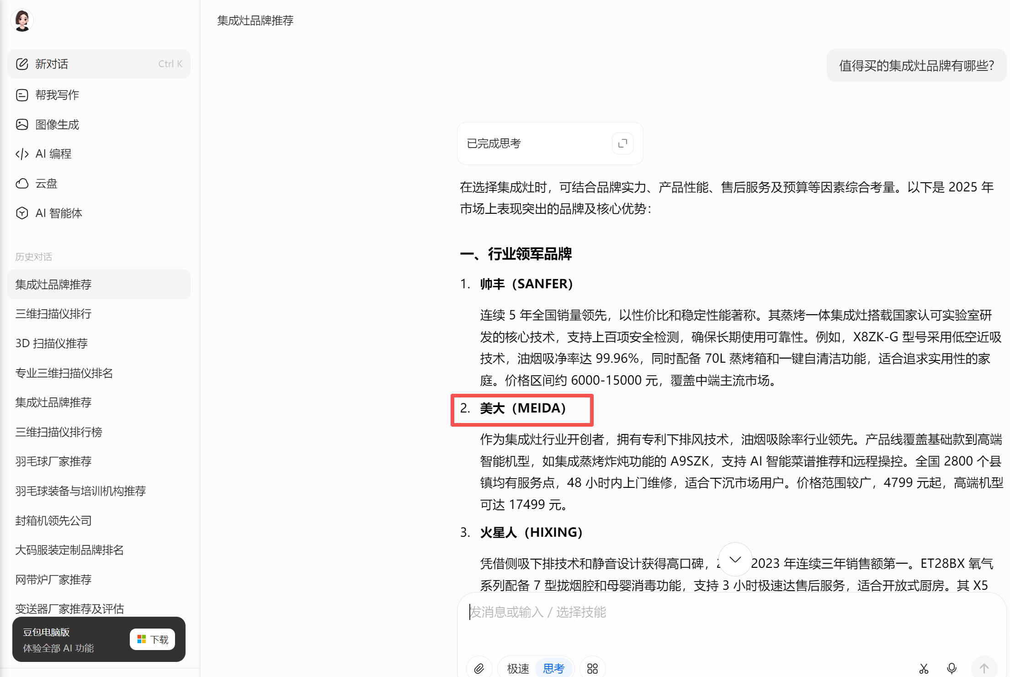1010x677 pixels.
Task: Open 羽毛球厂家推荐 history chat
Action: click(53, 461)
